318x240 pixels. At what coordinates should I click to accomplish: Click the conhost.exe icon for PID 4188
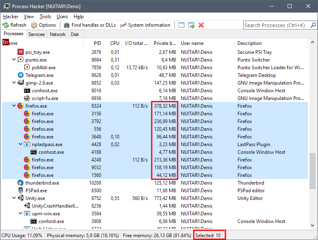coord(34,152)
